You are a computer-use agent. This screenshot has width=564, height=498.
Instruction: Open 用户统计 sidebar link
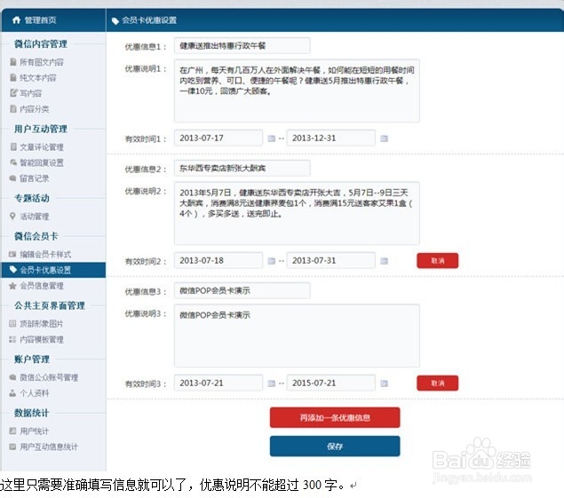34,431
